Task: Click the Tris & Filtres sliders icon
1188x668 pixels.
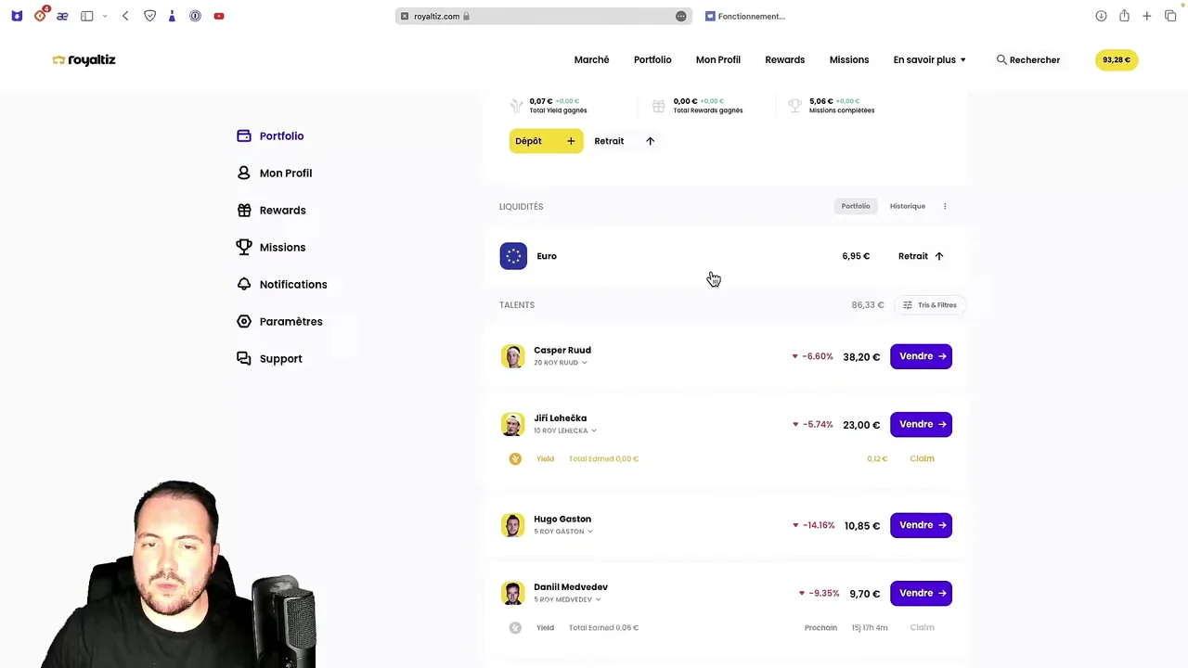Action: (x=908, y=304)
